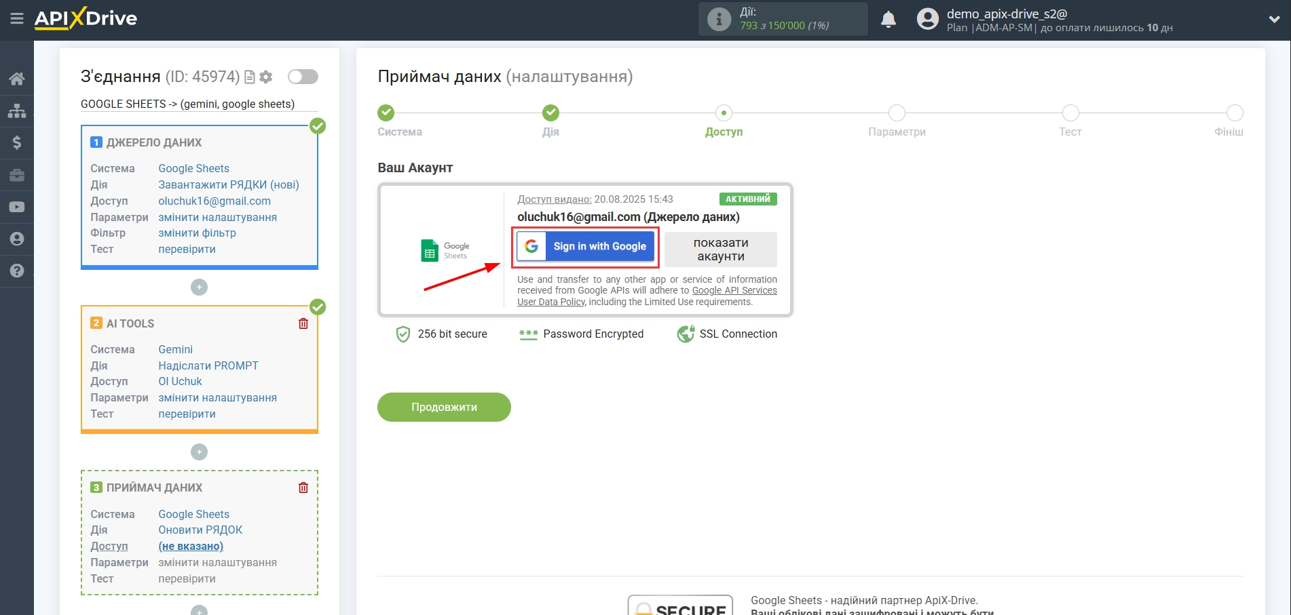Click the АКТИВНИЙ status badge

[x=748, y=199]
